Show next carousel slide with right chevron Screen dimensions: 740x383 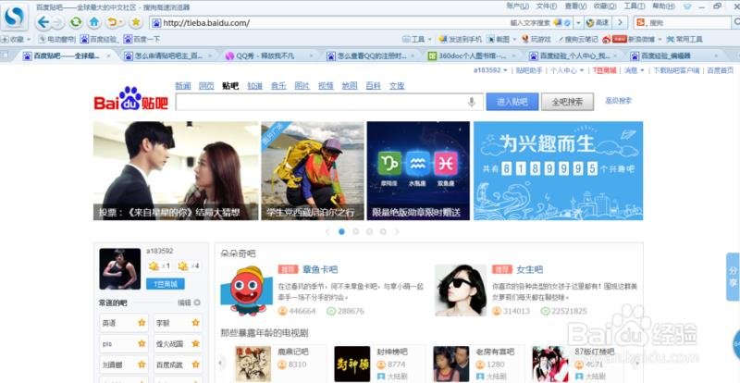pyautogui.click(x=397, y=232)
